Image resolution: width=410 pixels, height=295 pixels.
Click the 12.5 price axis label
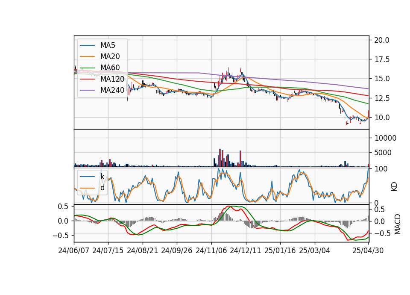click(382, 98)
